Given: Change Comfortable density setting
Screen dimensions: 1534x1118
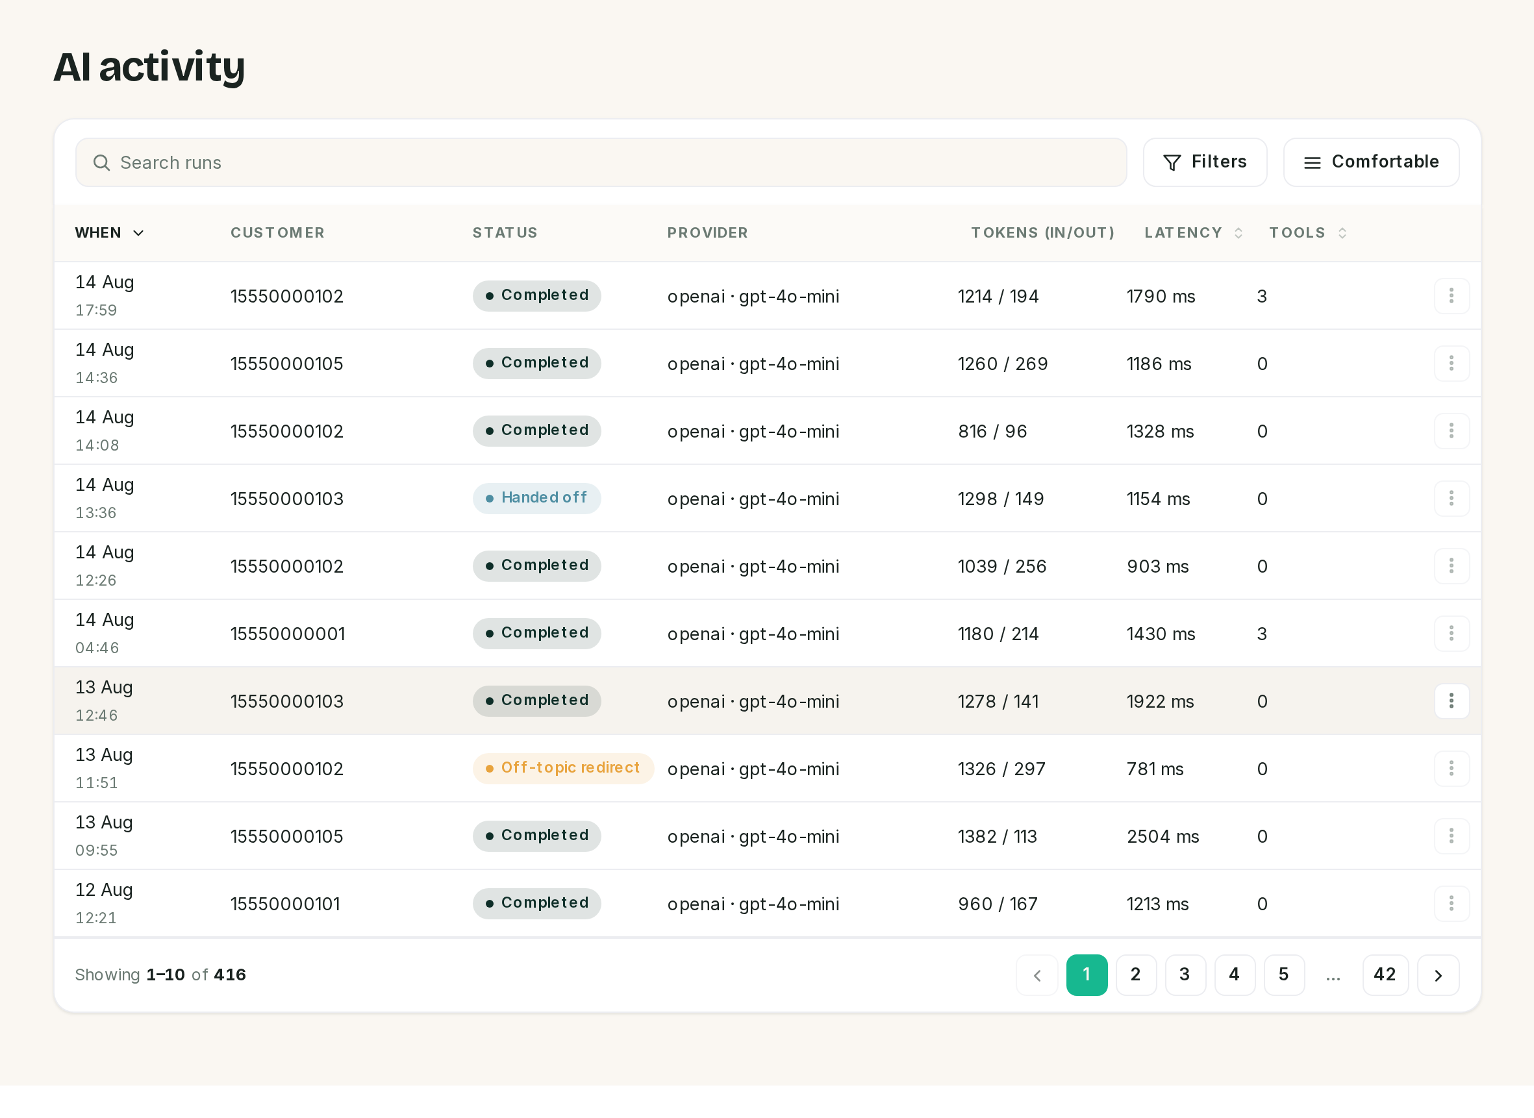Looking at the screenshot, I should coord(1371,162).
